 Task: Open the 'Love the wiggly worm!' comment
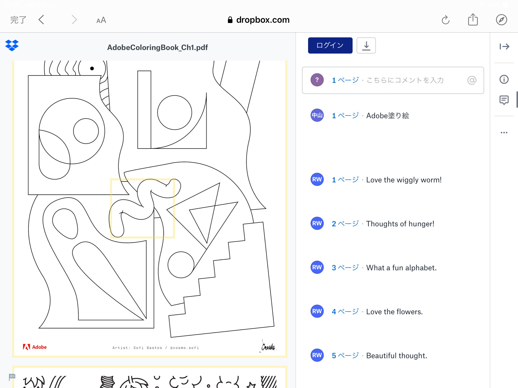(404, 180)
